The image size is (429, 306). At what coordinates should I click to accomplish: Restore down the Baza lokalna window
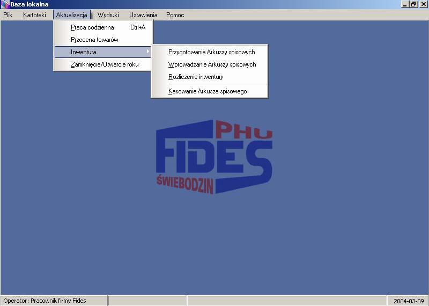pyautogui.click(x=413, y=4)
